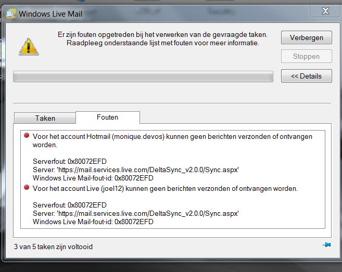Collapse the panel with << Details
The image size is (342, 272).
307,76
